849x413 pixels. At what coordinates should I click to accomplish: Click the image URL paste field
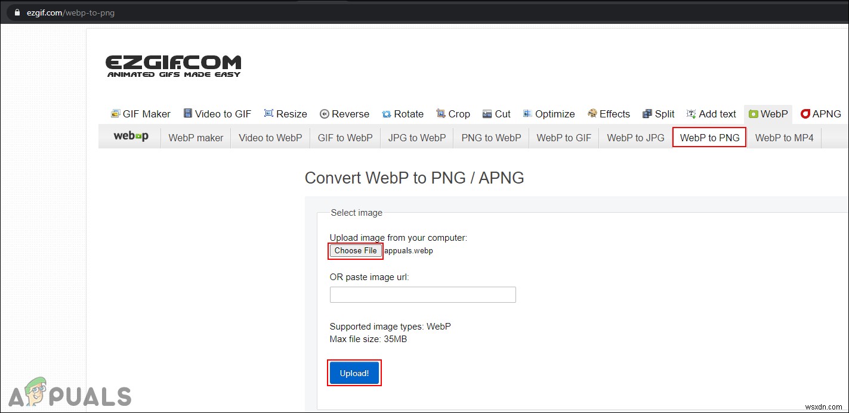click(422, 294)
